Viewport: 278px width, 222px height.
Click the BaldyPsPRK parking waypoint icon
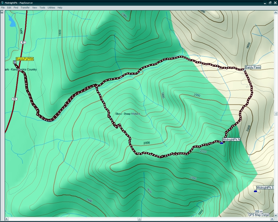point(15,62)
